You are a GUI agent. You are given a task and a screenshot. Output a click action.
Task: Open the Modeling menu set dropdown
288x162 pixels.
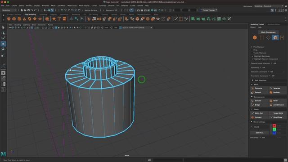tap(9, 10)
